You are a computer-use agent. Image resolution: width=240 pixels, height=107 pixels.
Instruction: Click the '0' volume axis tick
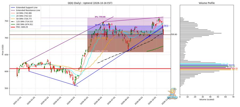[x=180, y=97]
